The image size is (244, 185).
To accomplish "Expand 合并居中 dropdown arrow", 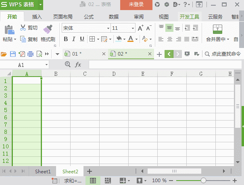I will (228, 39).
